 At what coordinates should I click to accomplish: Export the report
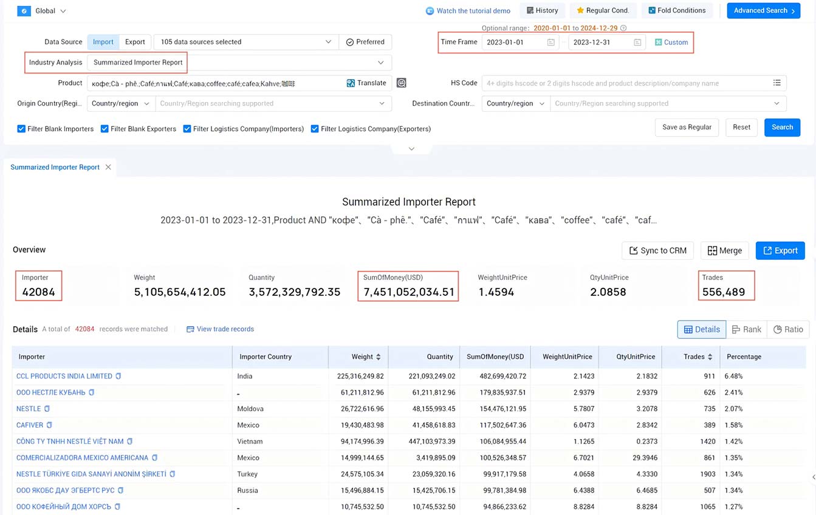780,250
